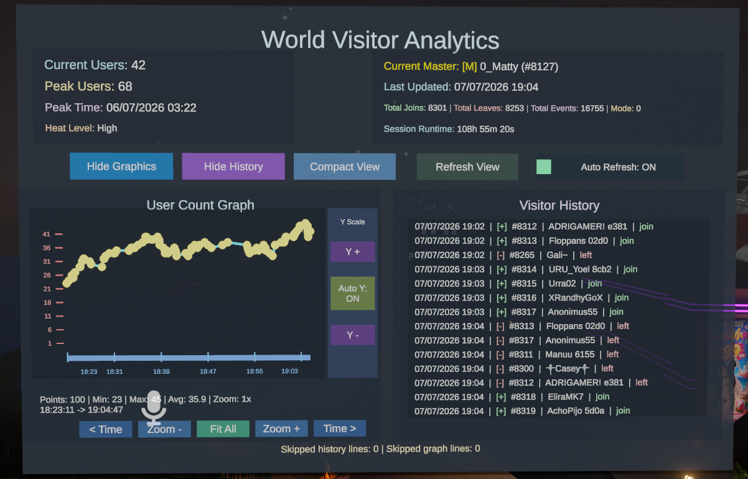748x479 pixels.
Task: Select history row Manuu 6155 left
Action: (517, 355)
